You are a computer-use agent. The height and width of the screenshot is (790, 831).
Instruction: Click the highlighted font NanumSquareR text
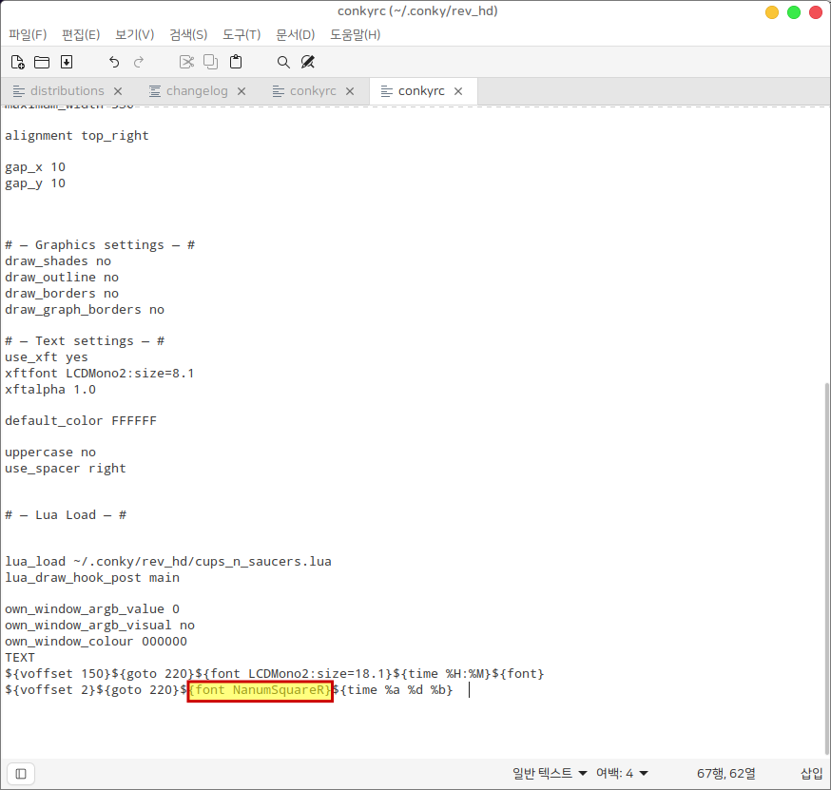click(260, 690)
